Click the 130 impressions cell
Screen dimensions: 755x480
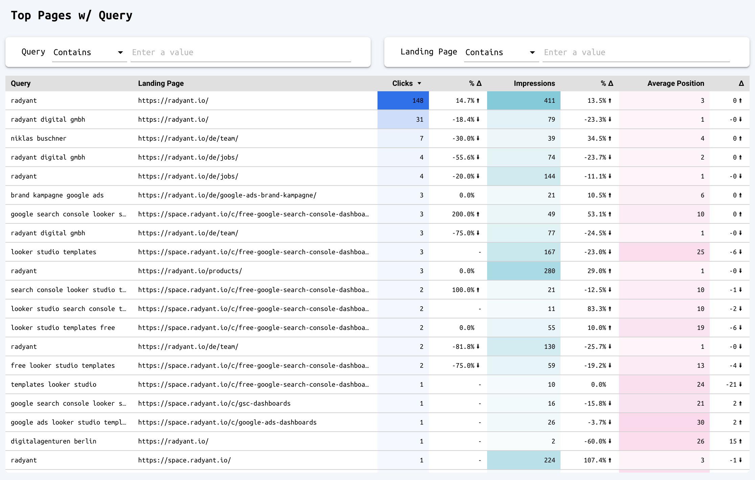pos(524,346)
